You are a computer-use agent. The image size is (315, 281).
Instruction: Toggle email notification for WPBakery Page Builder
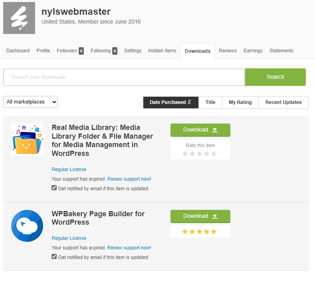(54, 257)
